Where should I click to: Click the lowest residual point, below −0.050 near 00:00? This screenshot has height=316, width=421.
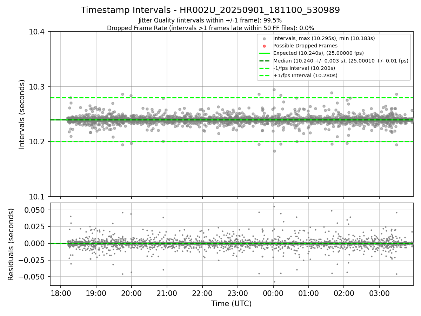[274, 282]
